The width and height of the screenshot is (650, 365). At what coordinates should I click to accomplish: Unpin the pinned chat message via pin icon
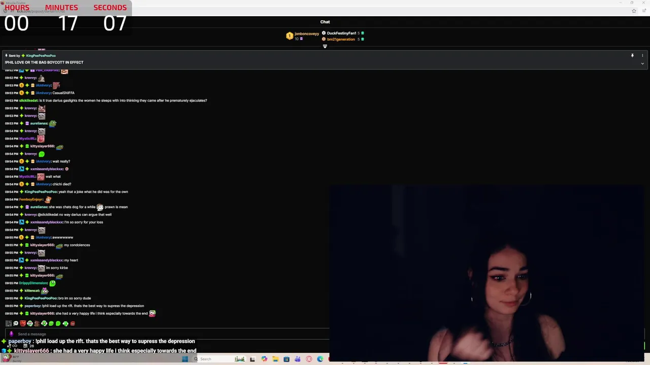(x=632, y=55)
